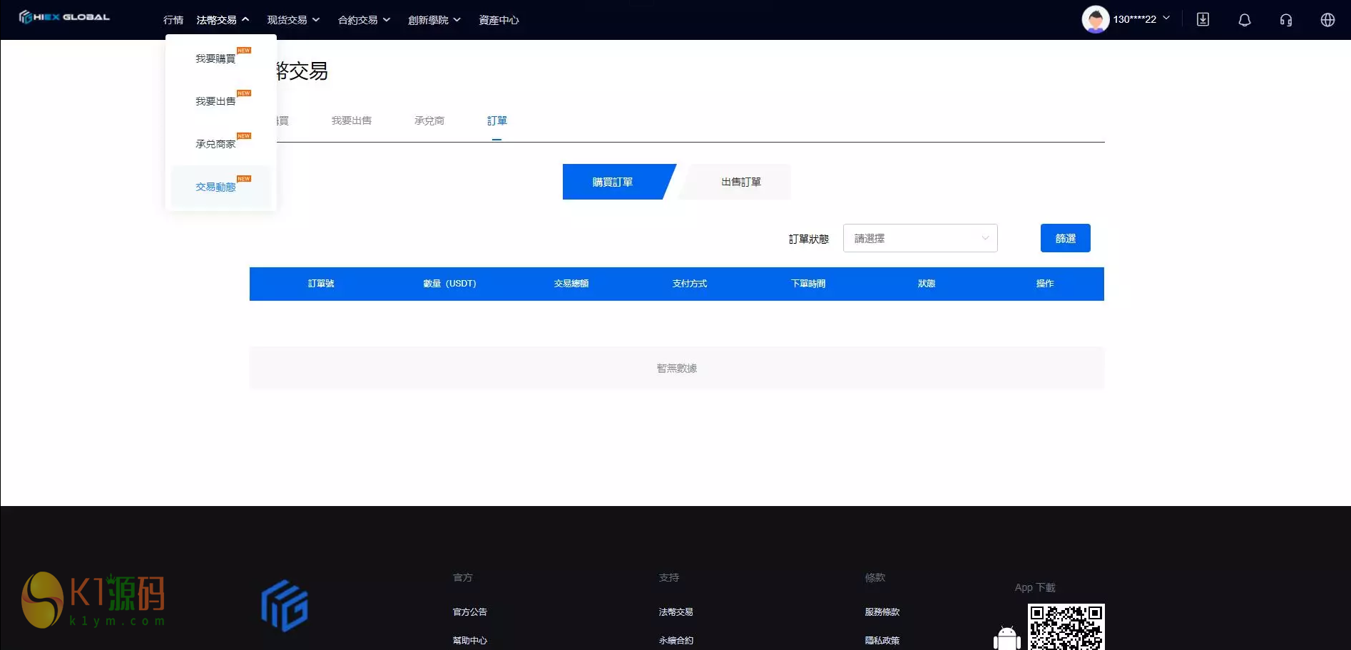Switch to the 出售訂單 toggle
1351x650 pixels.
coord(742,182)
